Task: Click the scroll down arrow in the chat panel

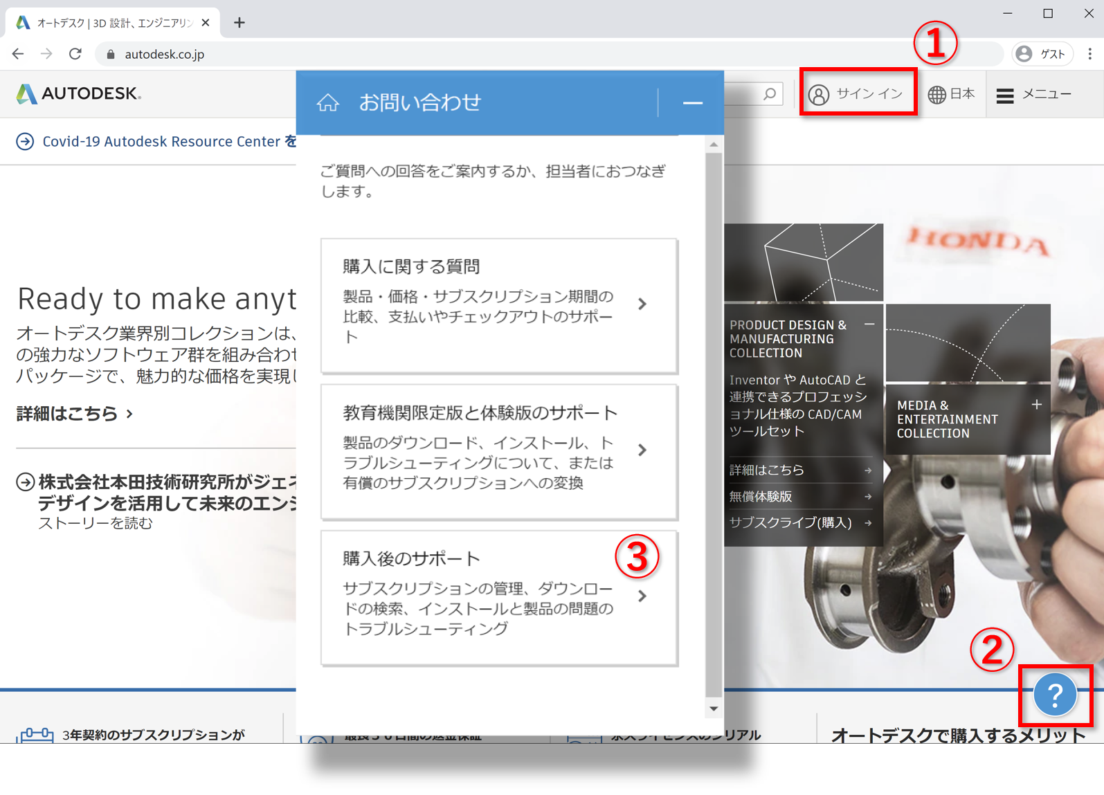Action: [x=714, y=709]
